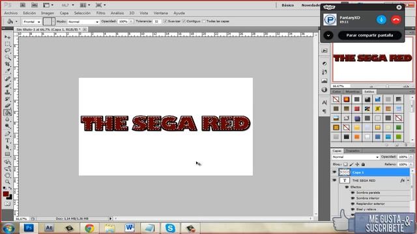Viewport: 417px width, 234px height.
Task: Launch Bridge from the application bar
Action: [x=23, y=5]
